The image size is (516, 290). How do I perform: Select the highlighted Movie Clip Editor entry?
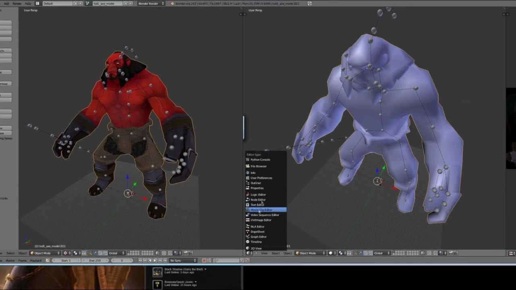[266, 210]
